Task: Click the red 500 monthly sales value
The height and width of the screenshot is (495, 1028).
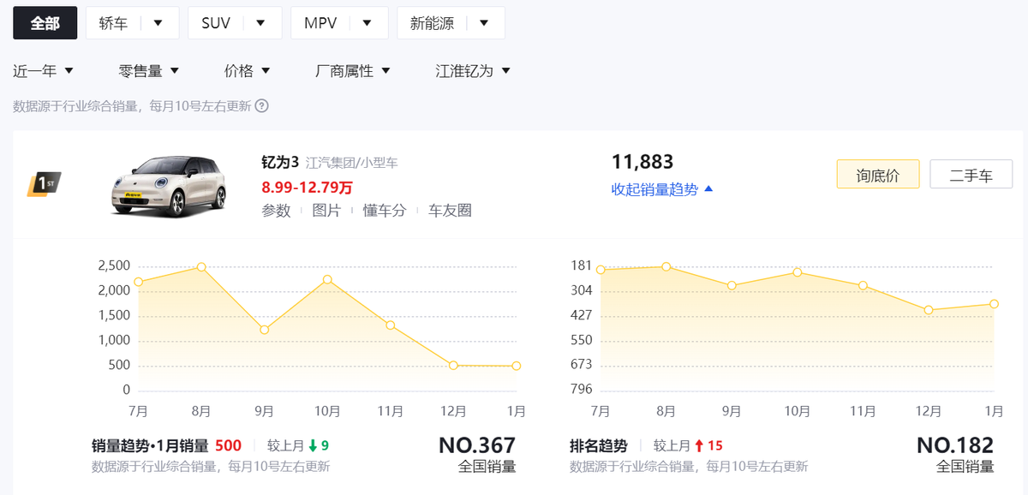Action: (x=229, y=445)
